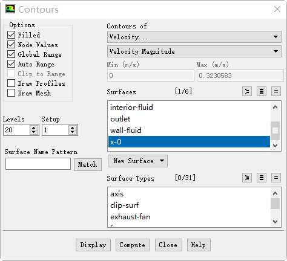
Task: Open the New Surface dropdown menu
Action: tap(137, 161)
